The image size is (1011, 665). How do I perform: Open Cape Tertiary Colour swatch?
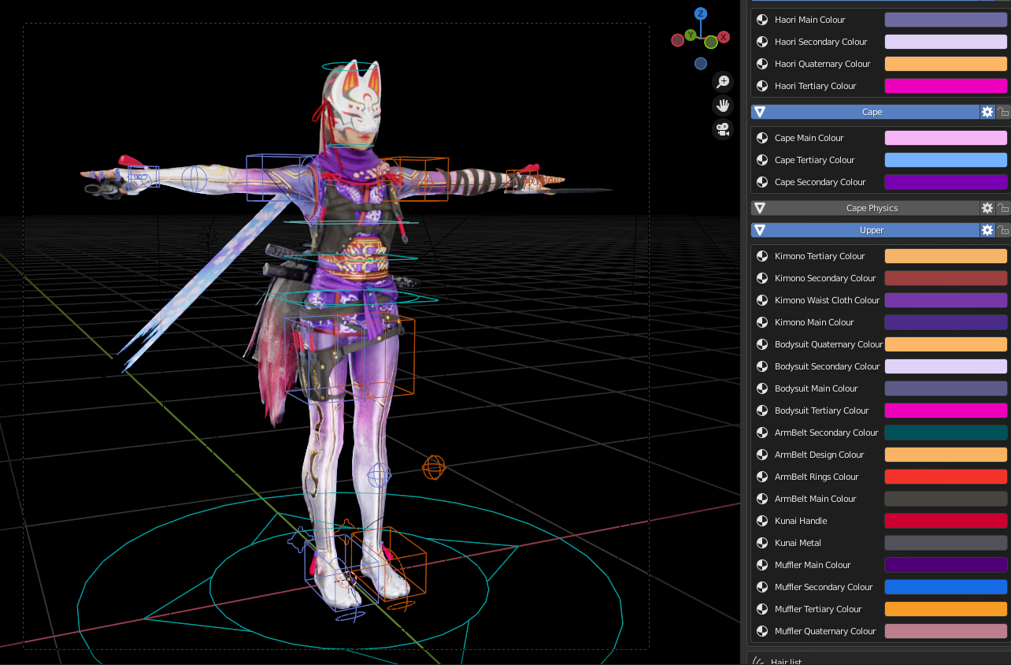click(946, 160)
